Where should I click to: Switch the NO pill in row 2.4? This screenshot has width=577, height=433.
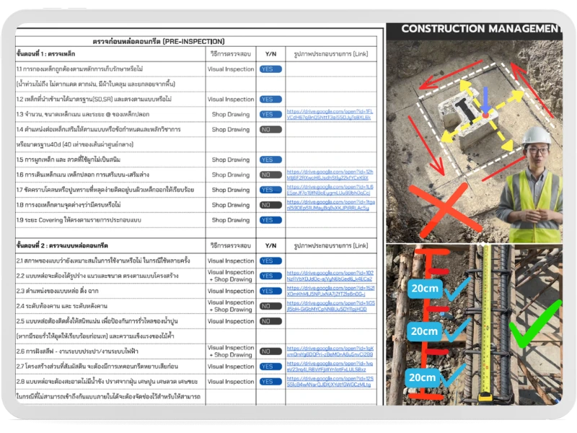coord(270,306)
